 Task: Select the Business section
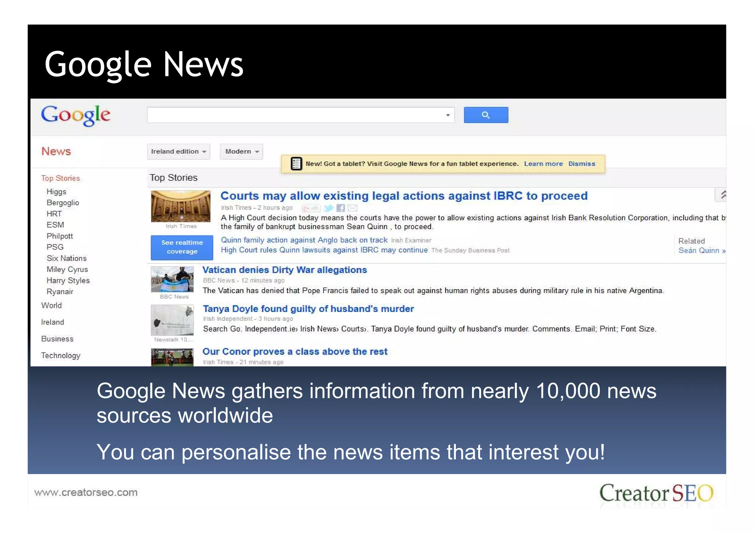coord(57,339)
